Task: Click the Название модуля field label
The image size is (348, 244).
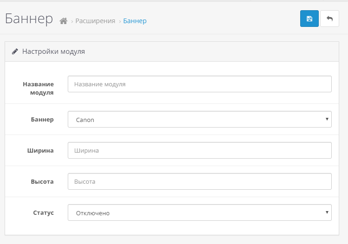Action: pyautogui.click(x=38, y=88)
